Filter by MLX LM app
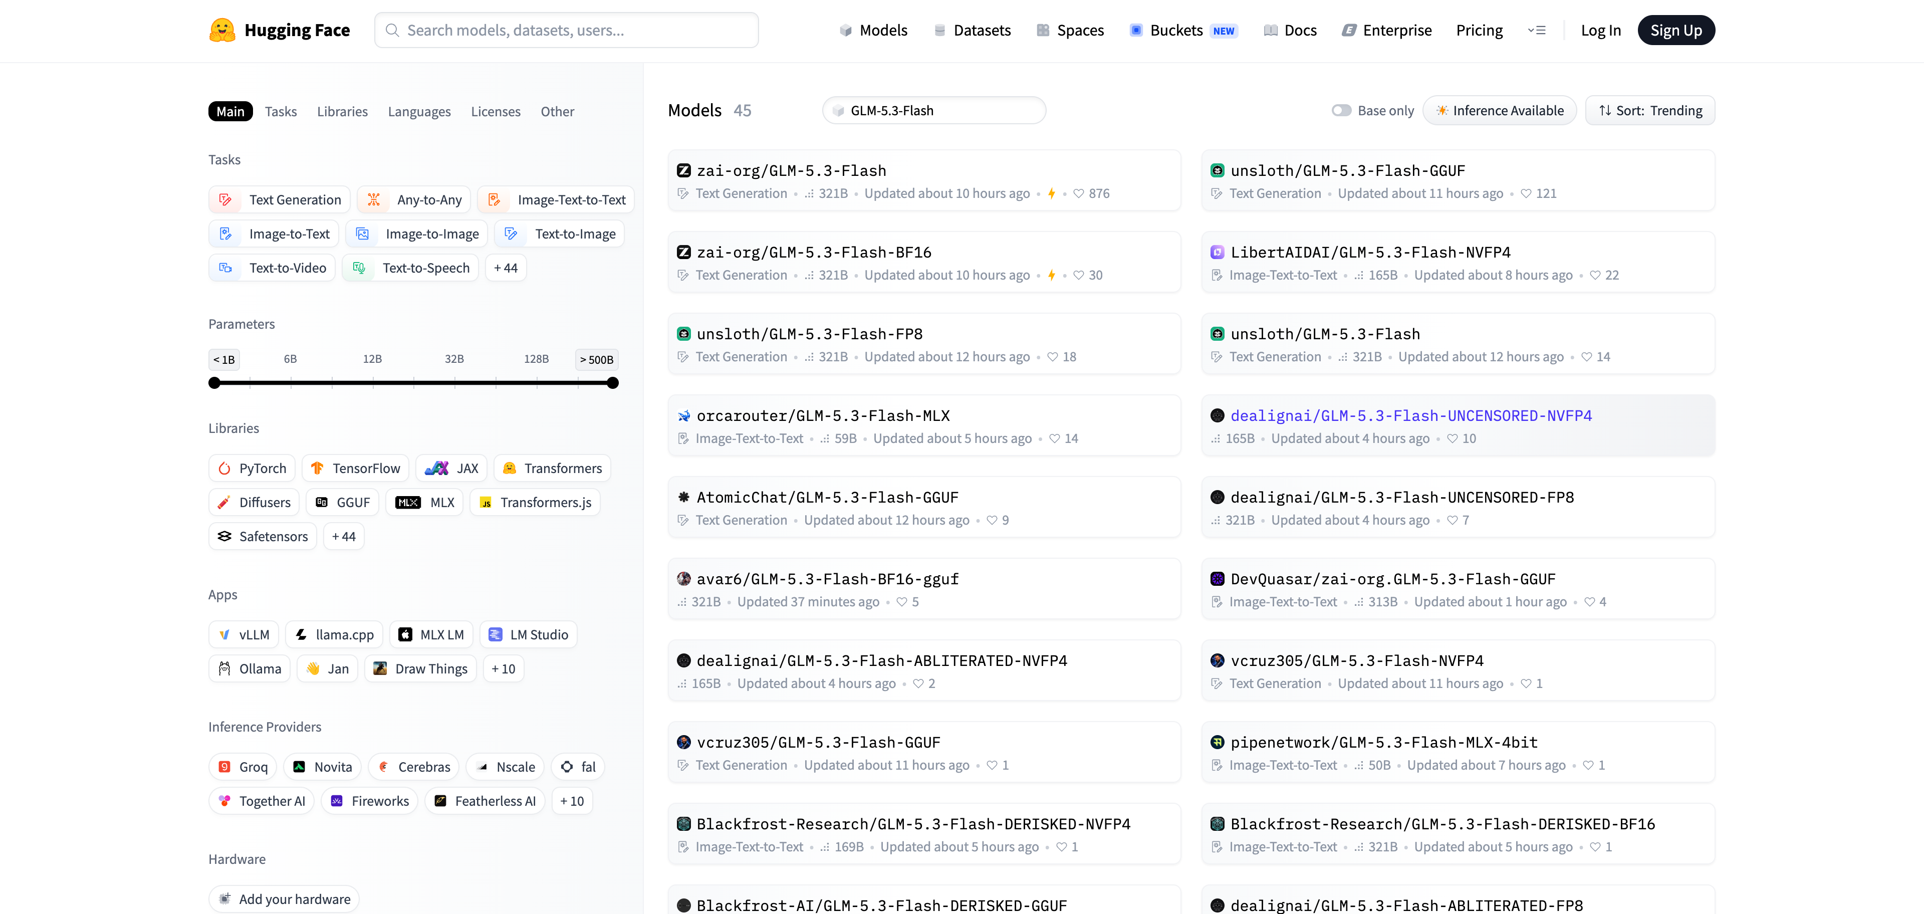This screenshot has width=1924, height=914. pos(431,634)
